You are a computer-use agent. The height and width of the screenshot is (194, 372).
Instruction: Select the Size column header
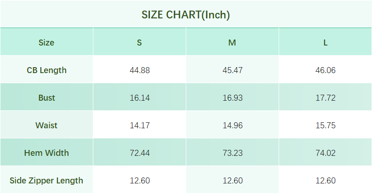[x=46, y=43]
